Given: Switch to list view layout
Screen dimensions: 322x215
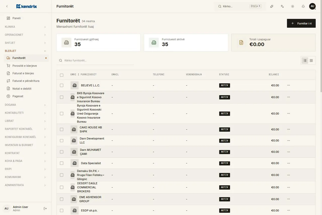Looking at the screenshot, I should [x=305, y=60].
